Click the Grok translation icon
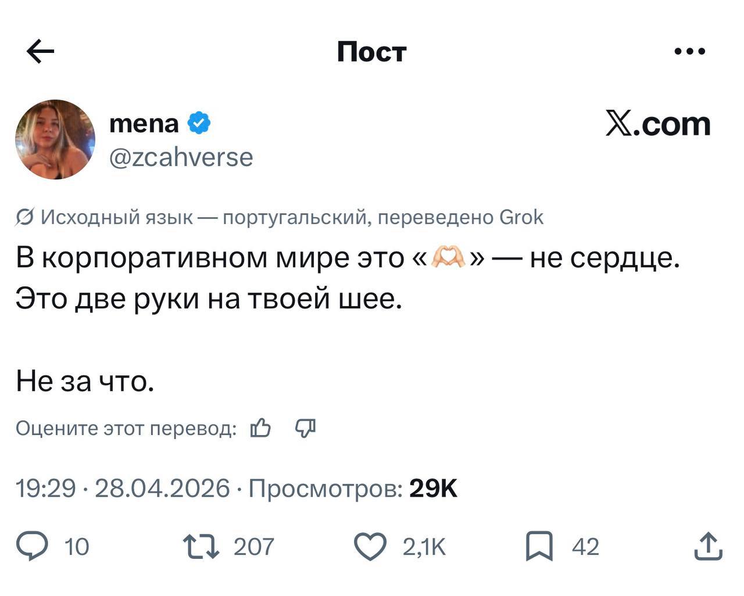The width and height of the screenshot is (744, 596). coord(24,217)
